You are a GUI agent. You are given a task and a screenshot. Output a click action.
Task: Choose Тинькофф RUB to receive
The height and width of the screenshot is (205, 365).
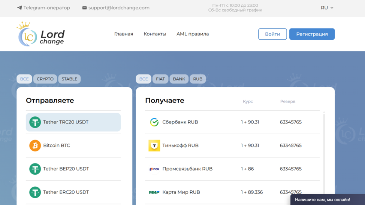[232, 146]
